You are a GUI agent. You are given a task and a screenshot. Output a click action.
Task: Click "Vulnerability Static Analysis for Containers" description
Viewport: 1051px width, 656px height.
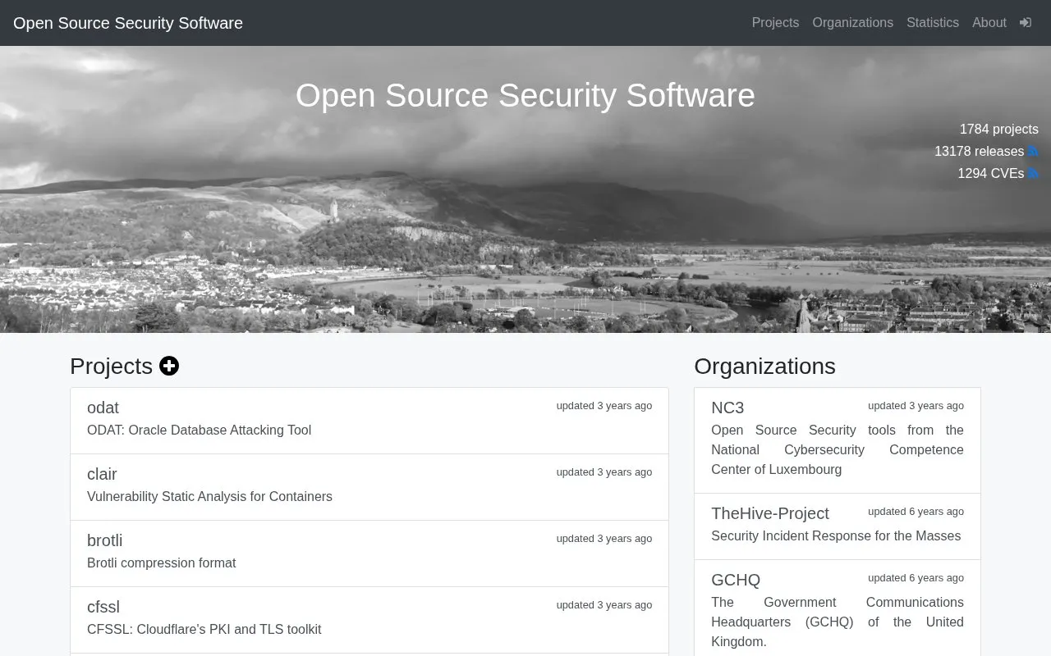(x=209, y=497)
